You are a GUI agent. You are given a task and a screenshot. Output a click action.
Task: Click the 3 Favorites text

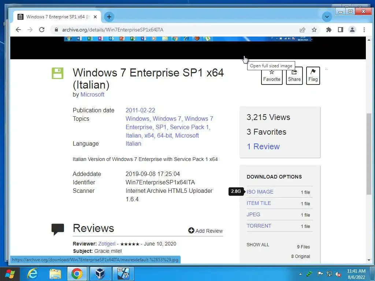pyautogui.click(x=267, y=132)
